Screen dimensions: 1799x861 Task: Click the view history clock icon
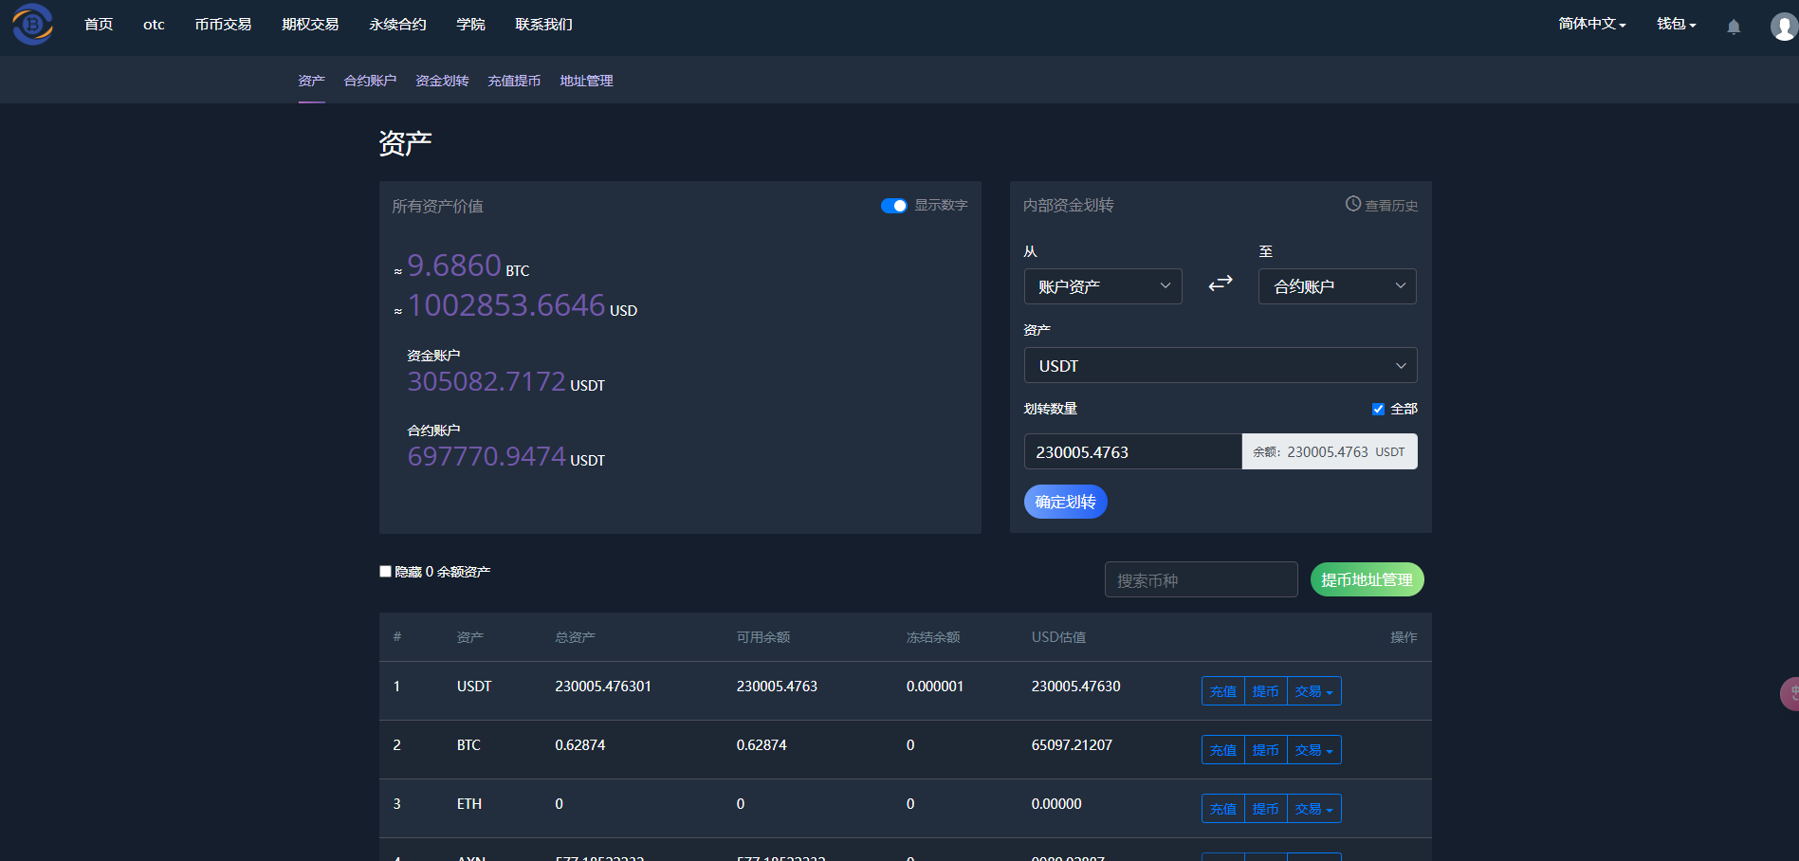[1353, 204]
